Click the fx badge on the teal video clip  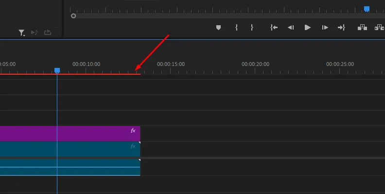tap(133, 146)
